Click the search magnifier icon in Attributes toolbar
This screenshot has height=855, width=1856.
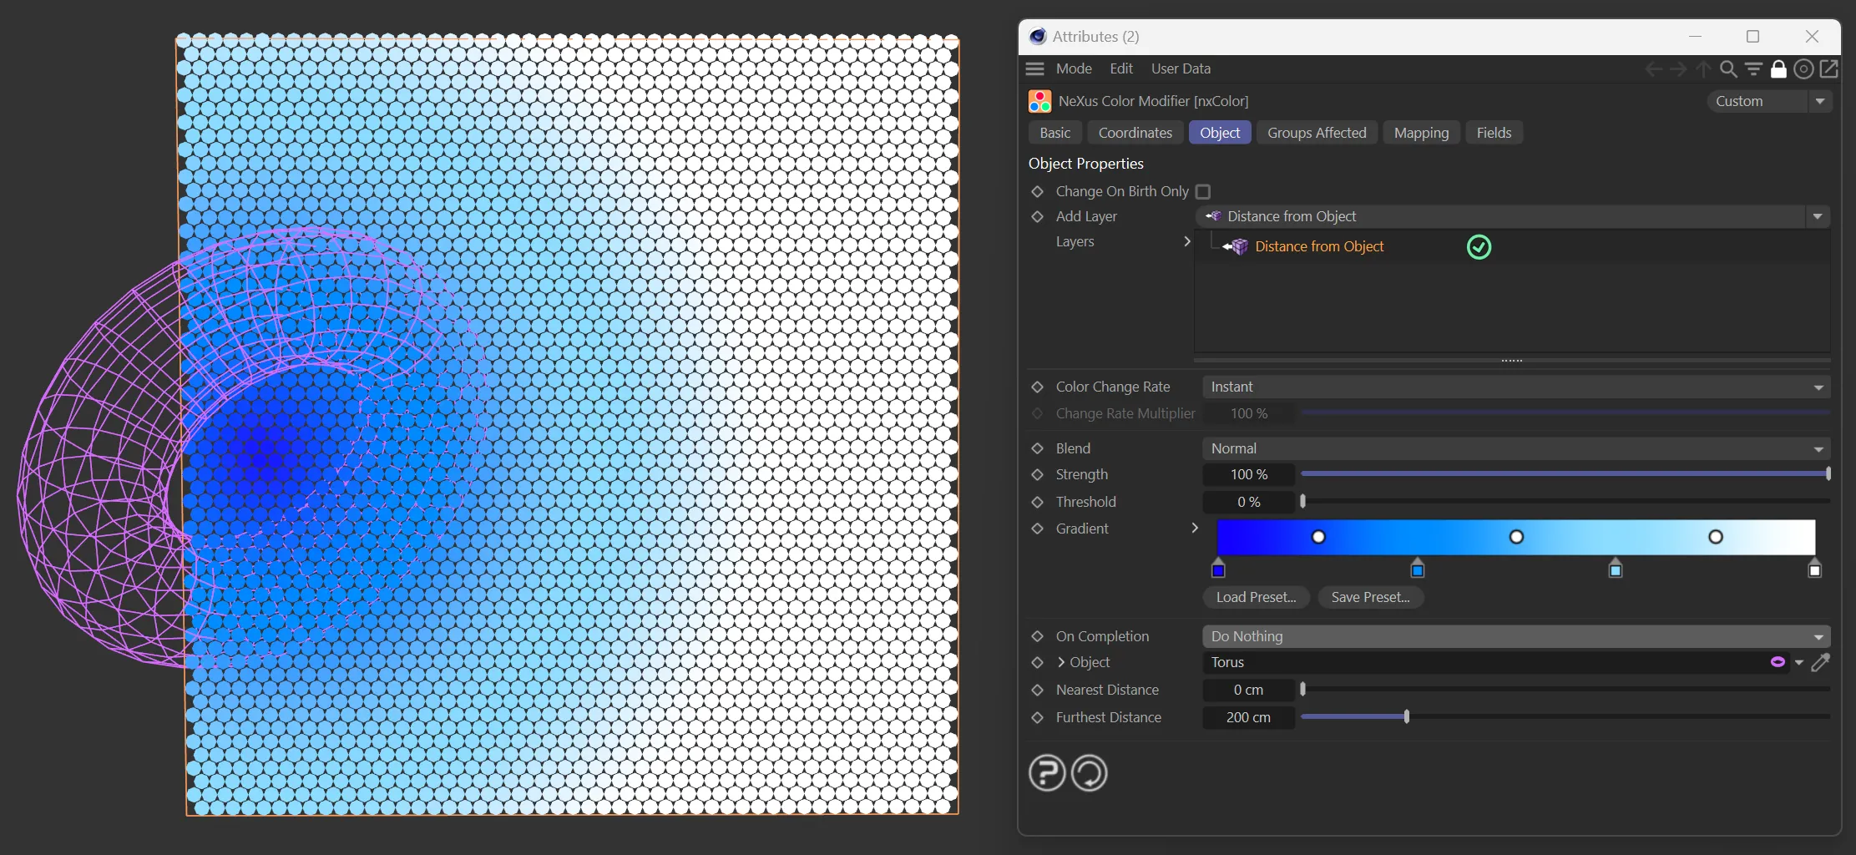(1728, 69)
